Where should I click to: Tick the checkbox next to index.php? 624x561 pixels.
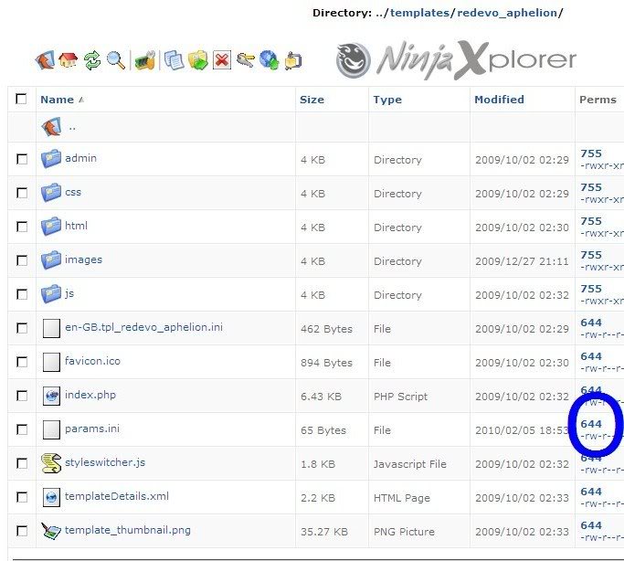[x=22, y=396]
